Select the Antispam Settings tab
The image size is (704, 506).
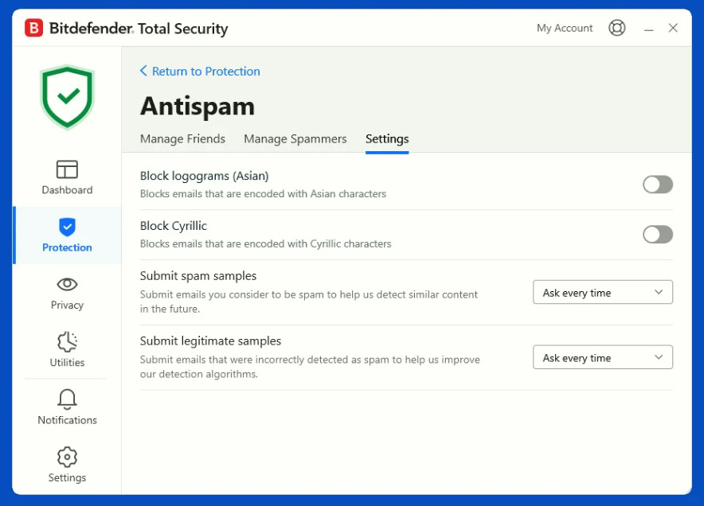click(x=387, y=139)
